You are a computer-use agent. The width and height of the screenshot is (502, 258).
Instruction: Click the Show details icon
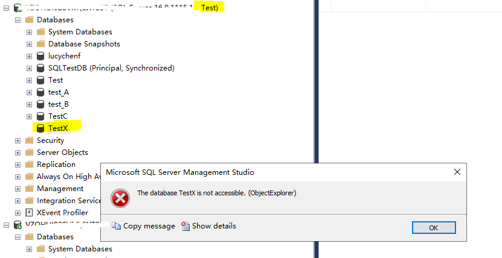tap(185, 226)
